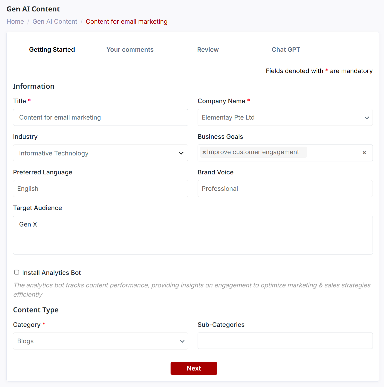Viewport: 384px width, 387px height.
Task: Remove the Improve customer engagement tag
Action: [x=204, y=152]
